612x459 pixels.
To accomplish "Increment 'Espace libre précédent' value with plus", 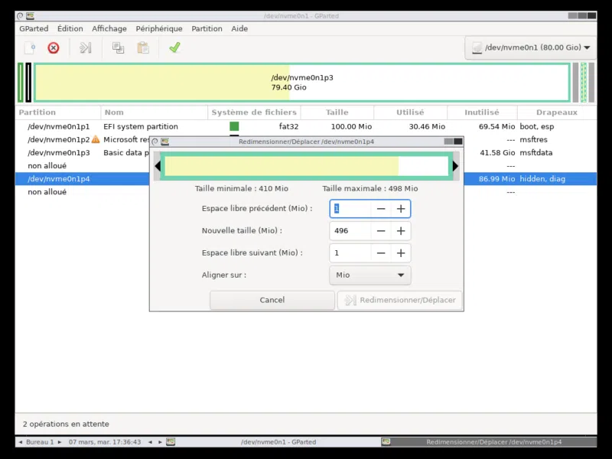I will 400,209.
